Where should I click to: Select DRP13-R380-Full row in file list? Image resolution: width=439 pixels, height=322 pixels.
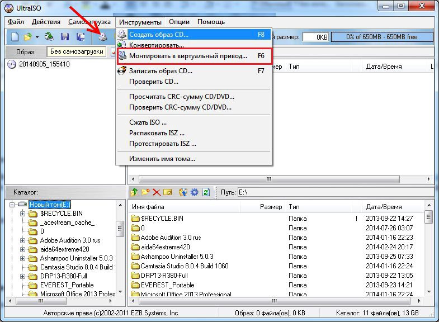[277, 276]
